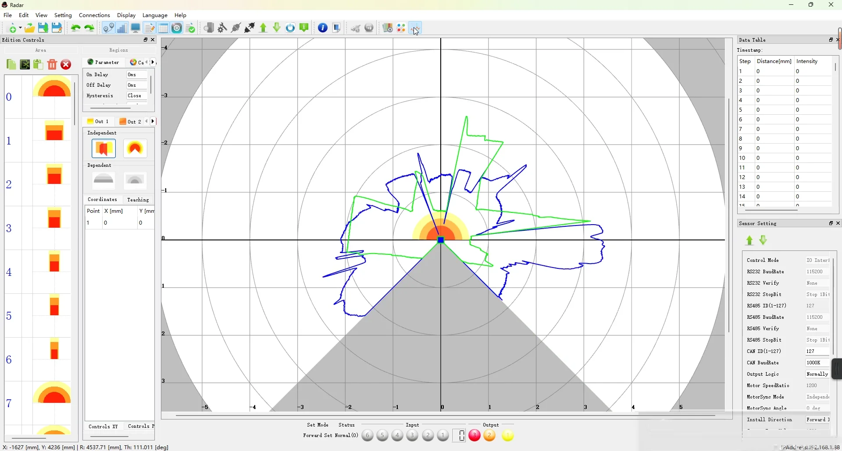
Task: Click the Parameter list vertical scrollbar
Action: 151,84
